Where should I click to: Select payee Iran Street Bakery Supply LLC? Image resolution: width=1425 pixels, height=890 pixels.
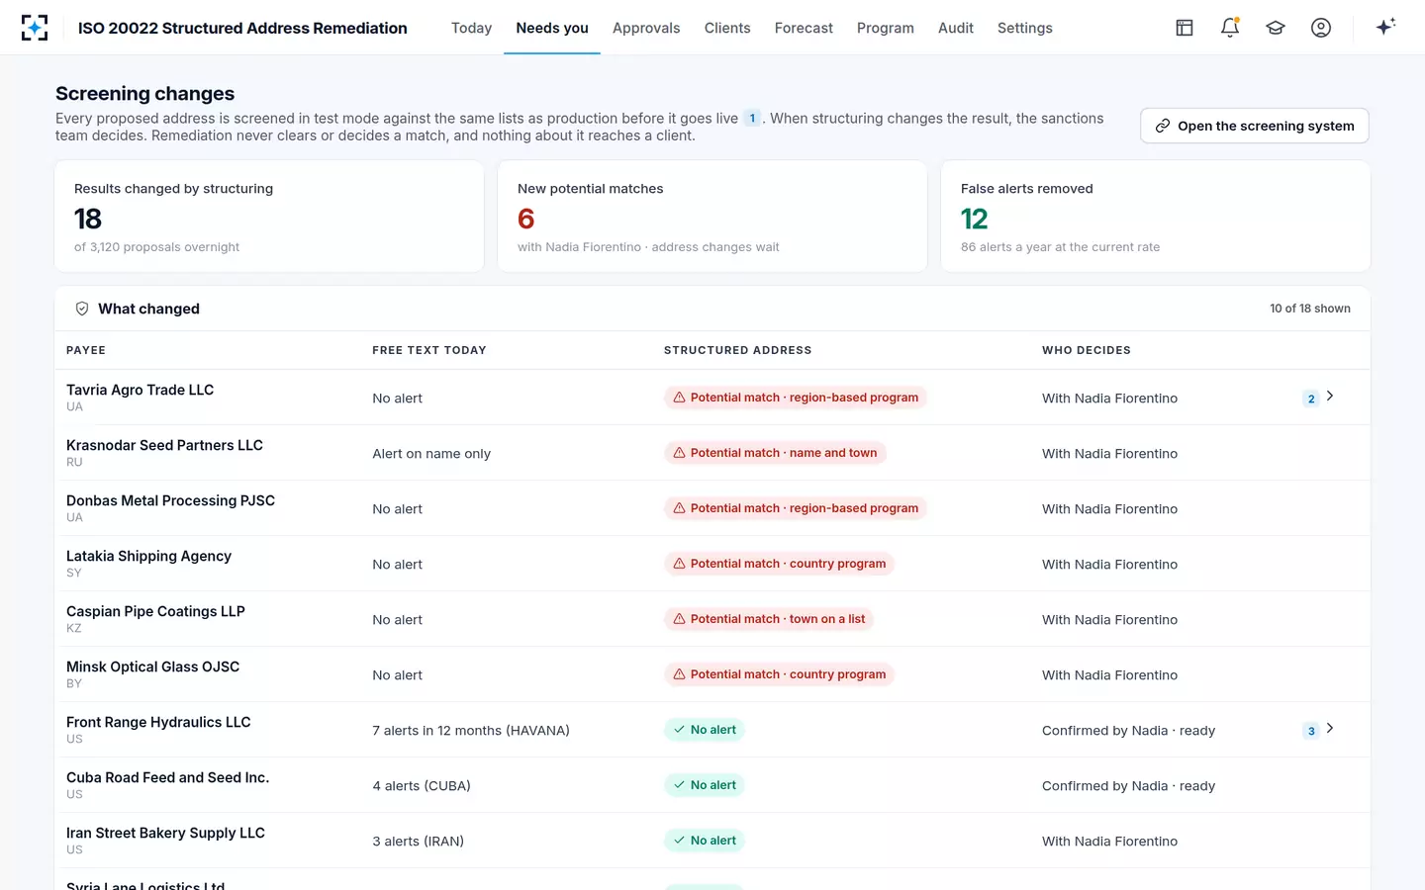165,833
